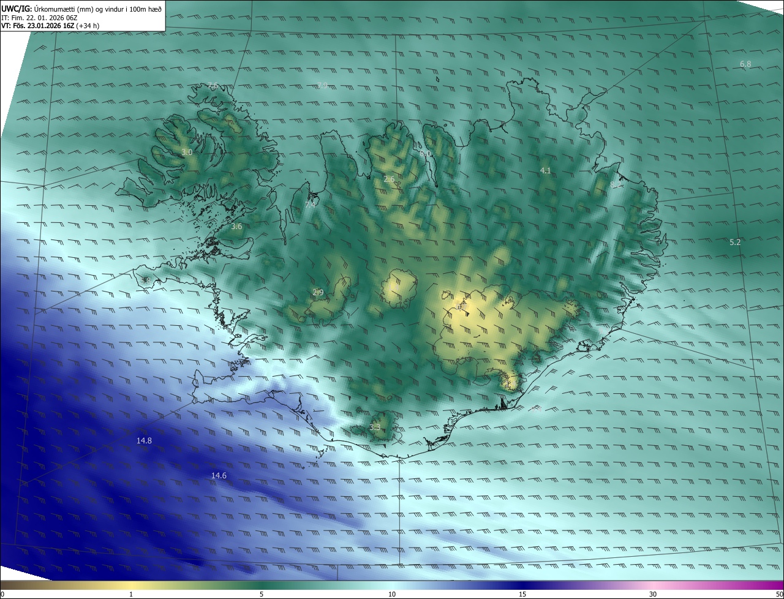Click the 3.6 value label

click(236, 226)
